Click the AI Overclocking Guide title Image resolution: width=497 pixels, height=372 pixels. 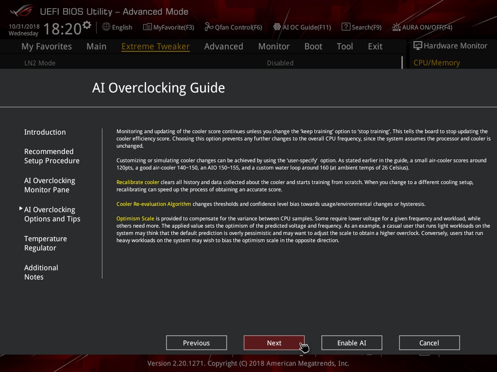point(158,88)
